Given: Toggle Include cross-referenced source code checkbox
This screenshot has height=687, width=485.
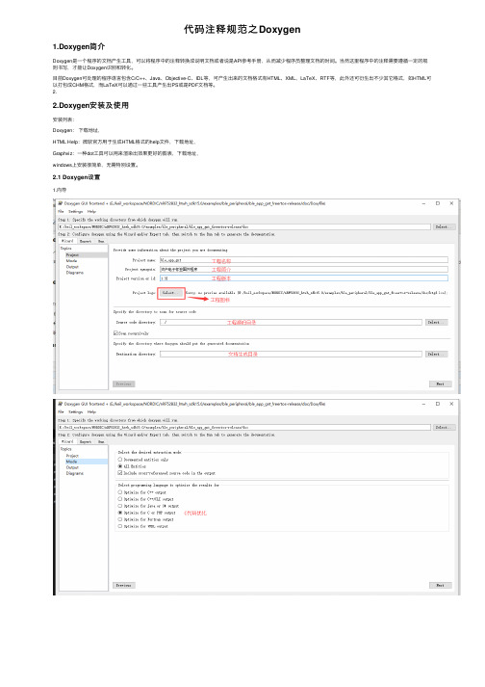Looking at the screenshot, I should coord(120,473).
